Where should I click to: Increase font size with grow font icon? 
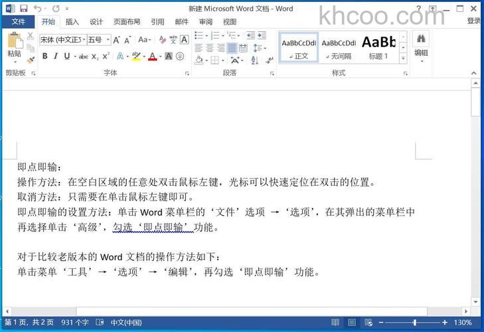[x=116, y=40]
